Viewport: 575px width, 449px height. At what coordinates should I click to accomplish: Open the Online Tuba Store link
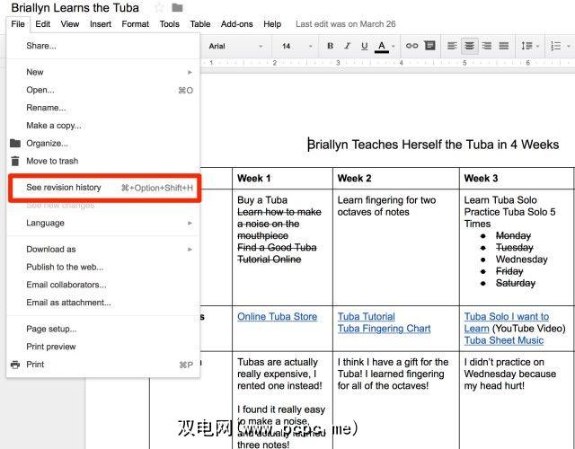pos(277,317)
